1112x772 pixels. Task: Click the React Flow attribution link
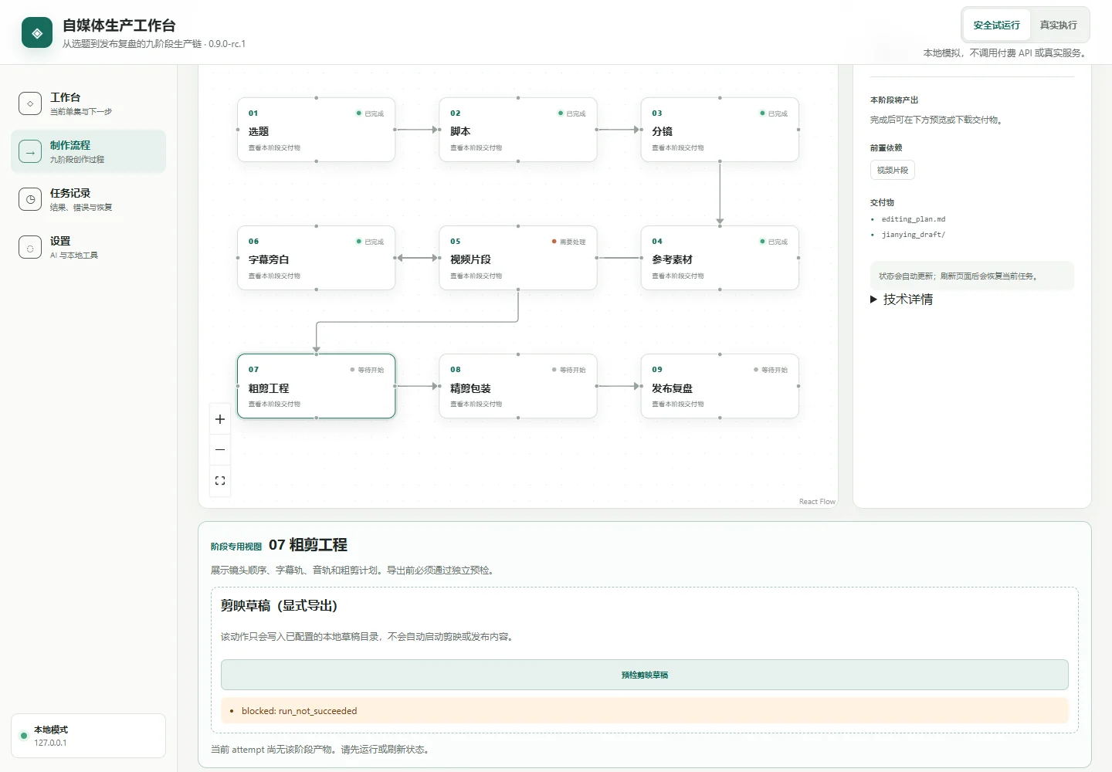click(x=817, y=502)
